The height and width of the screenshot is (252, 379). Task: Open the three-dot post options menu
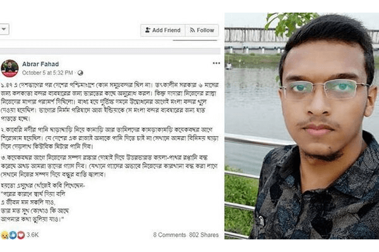point(216,63)
